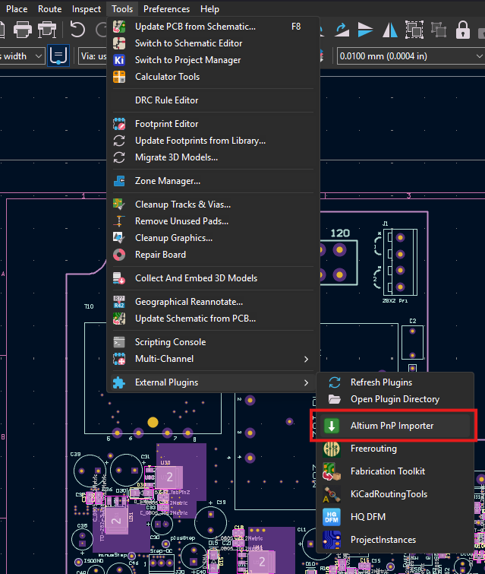Click the Cleanup Graphics icon

click(119, 238)
